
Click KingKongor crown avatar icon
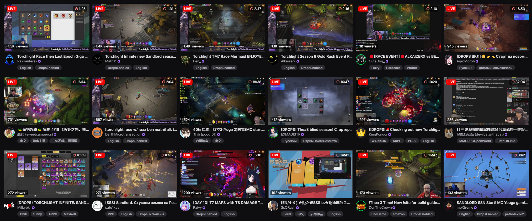pos(361,133)
